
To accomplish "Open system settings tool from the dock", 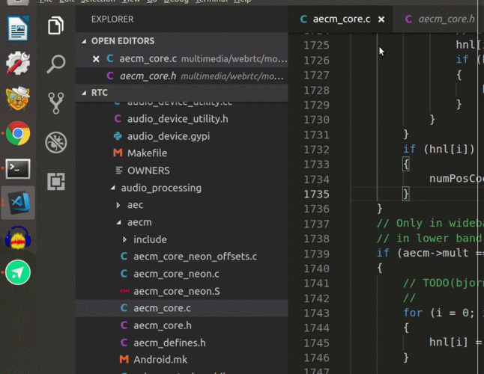I will coord(18,63).
